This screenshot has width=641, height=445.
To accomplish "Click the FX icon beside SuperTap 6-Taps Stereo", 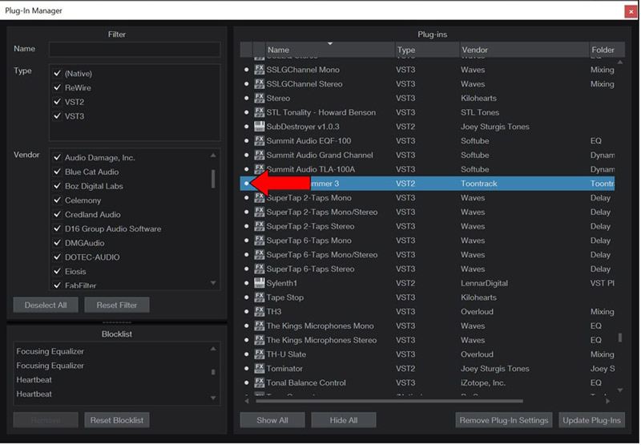I will point(259,269).
